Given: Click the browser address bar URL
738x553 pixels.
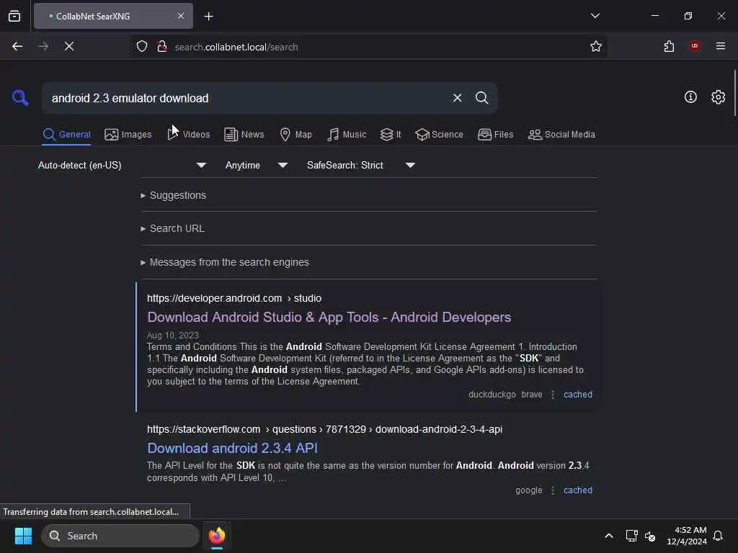Looking at the screenshot, I should point(236,47).
